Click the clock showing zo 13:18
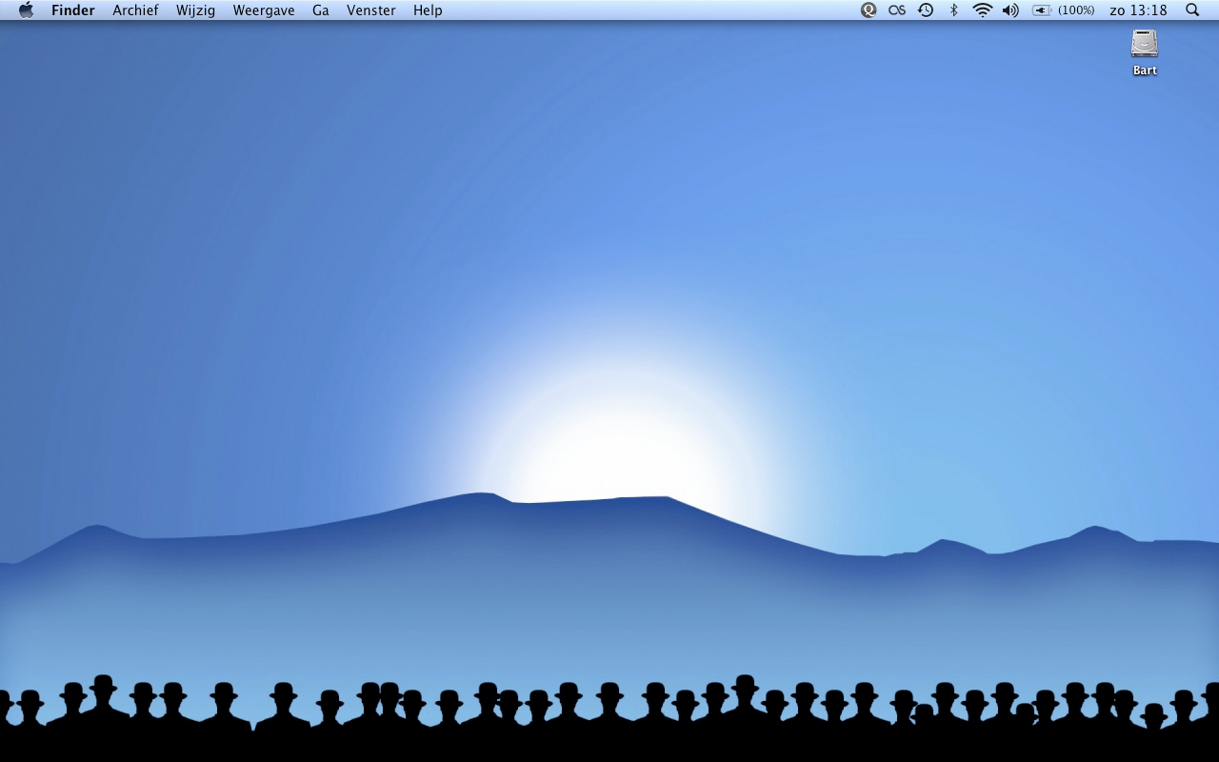Image resolution: width=1219 pixels, height=762 pixels. pyautogui.click(x=1139, y=10)
